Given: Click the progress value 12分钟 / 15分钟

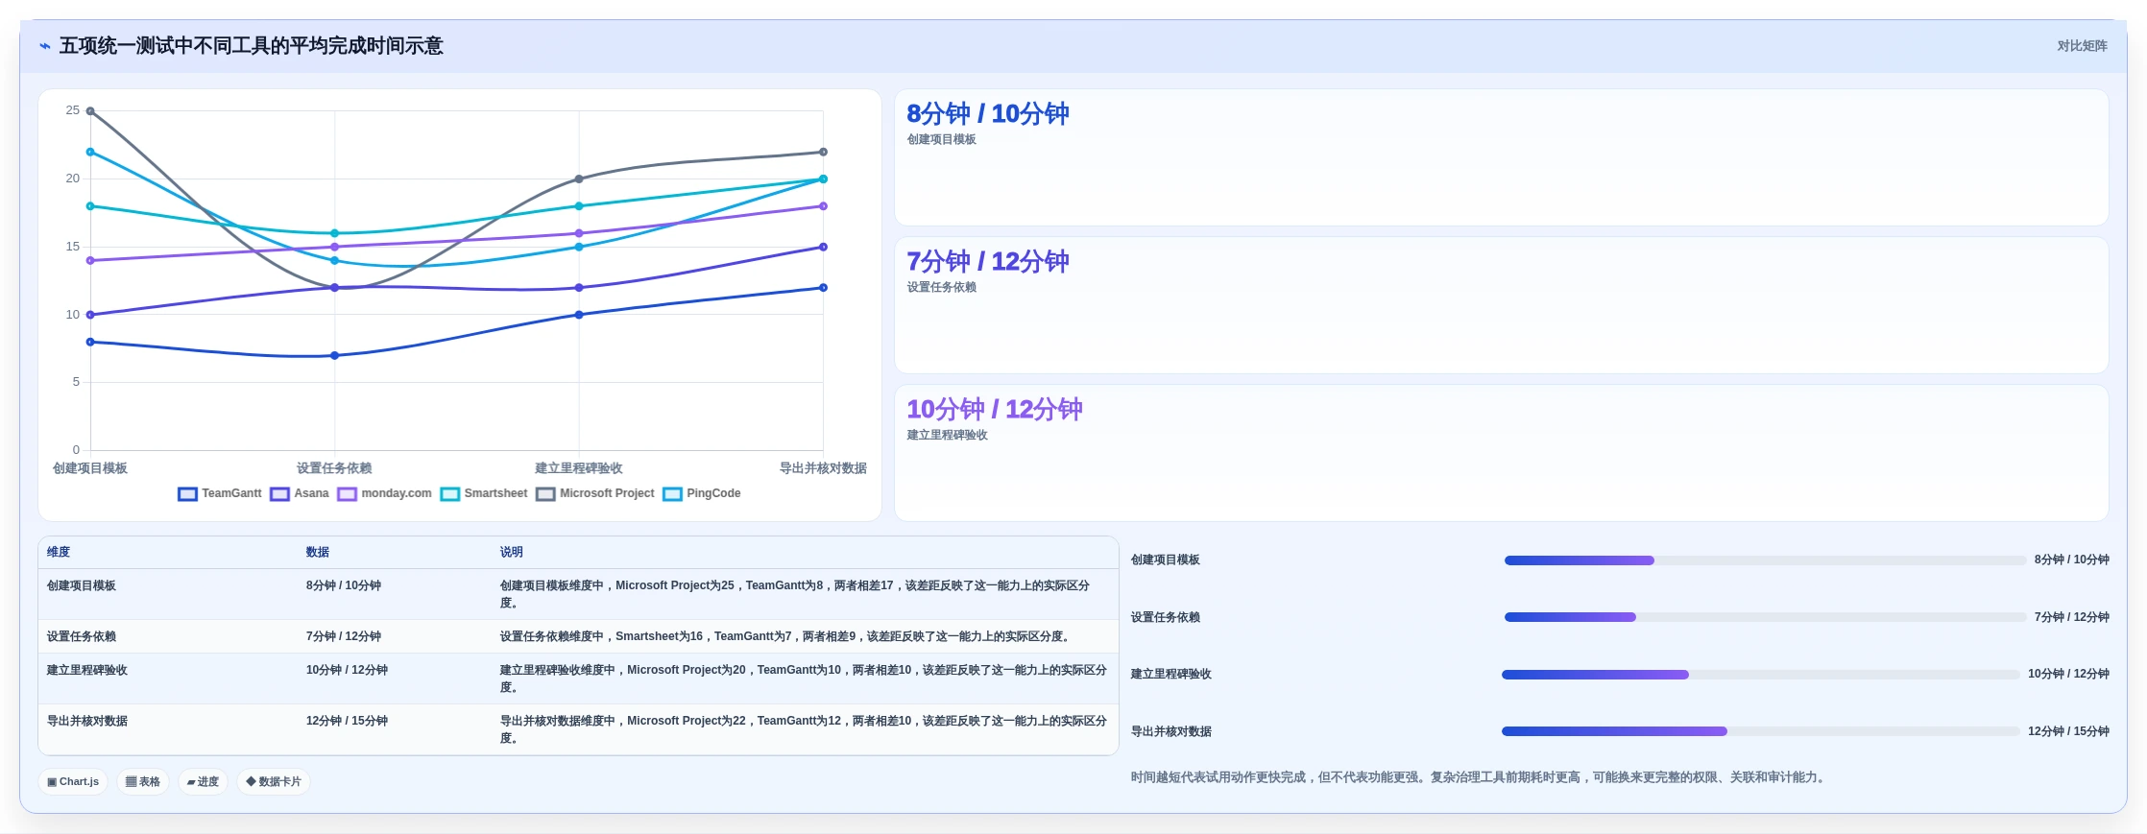Looking at the screenshot, I should 2068,731.
